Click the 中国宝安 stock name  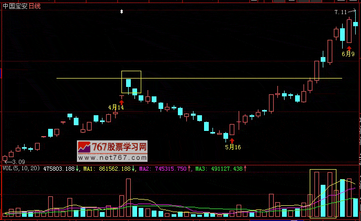pos(15,5)
